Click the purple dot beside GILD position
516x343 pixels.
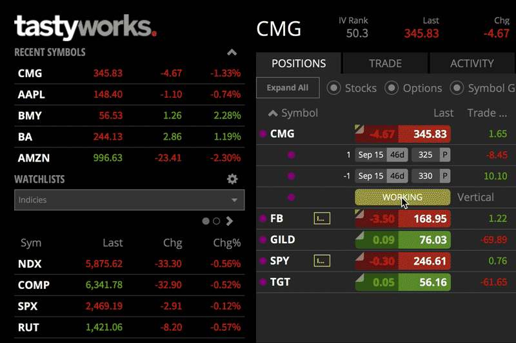263,239
